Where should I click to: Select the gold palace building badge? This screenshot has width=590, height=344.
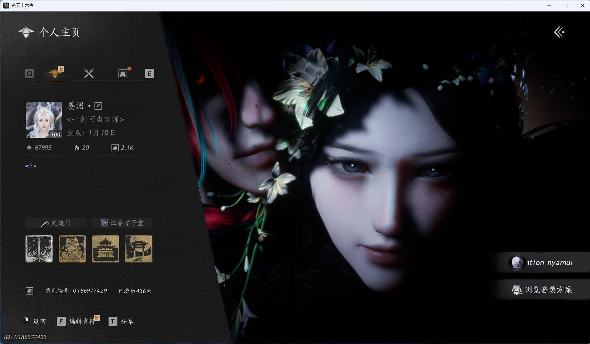[105, 249]
